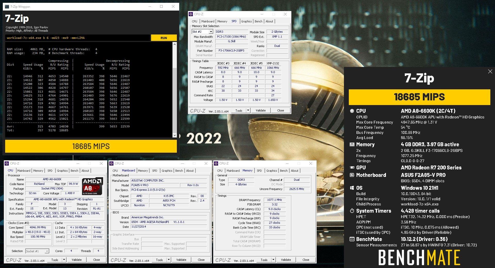Click Validate in SPD CPU-Z window

(x=261, y=110)
